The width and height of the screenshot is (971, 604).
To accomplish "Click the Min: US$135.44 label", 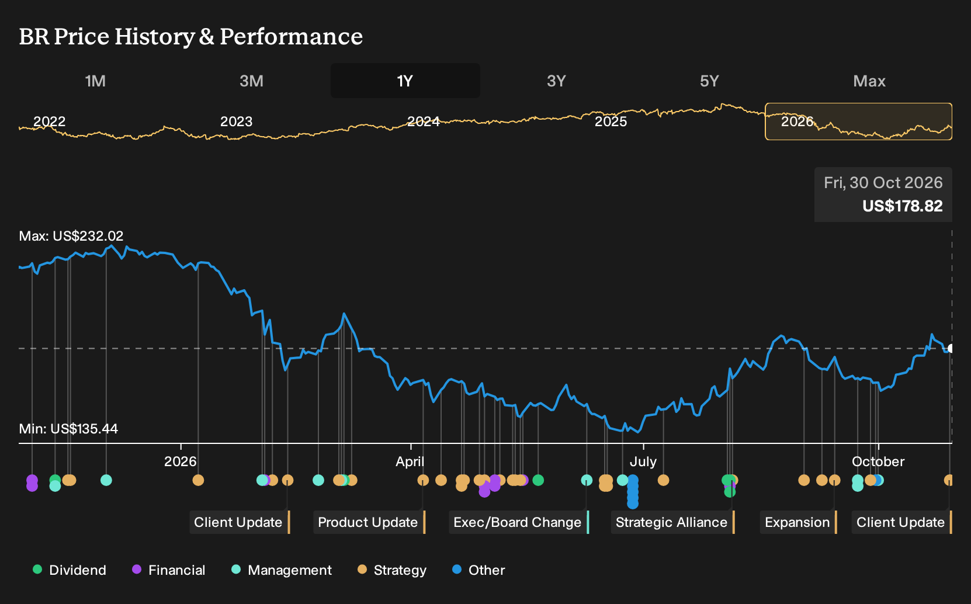I will coord(68,429).
